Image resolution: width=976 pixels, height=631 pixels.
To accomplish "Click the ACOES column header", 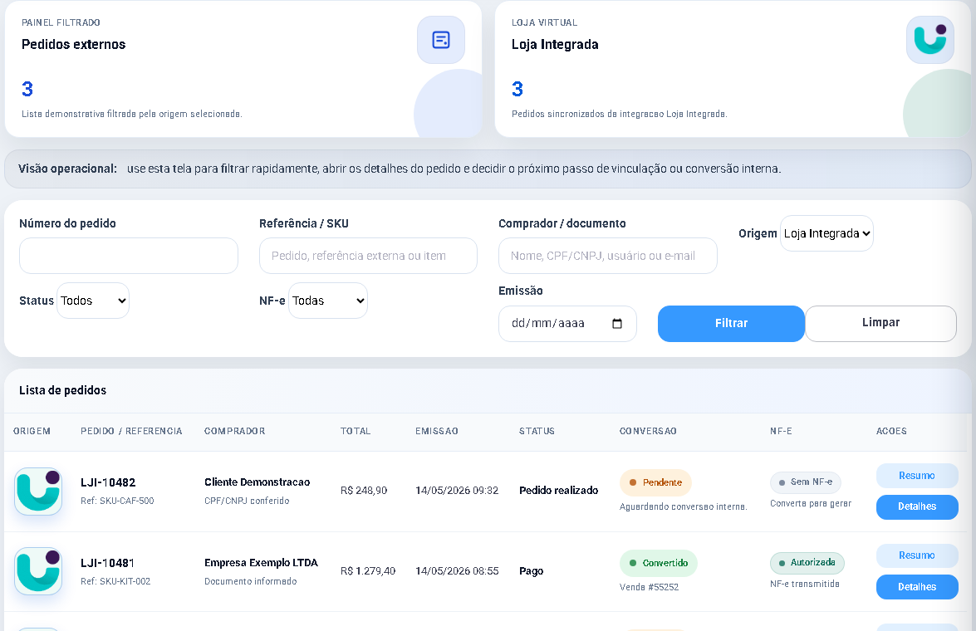I will [891, 431].
